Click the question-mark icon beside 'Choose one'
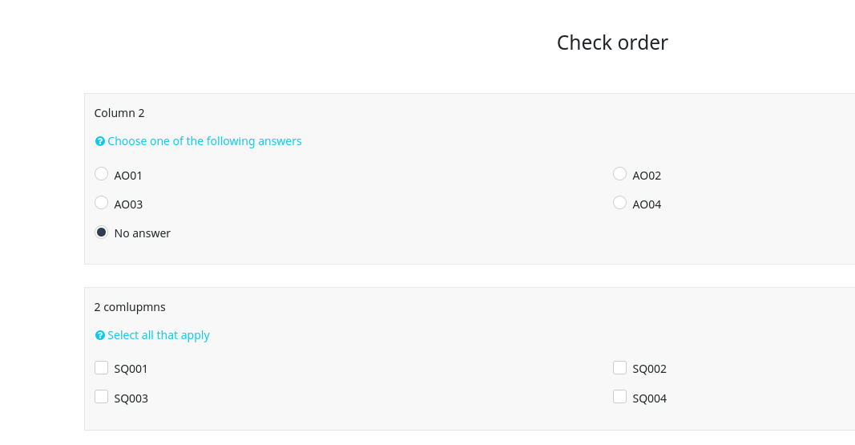Viewport: 855px width, 445px height. [x=100, y=141]
